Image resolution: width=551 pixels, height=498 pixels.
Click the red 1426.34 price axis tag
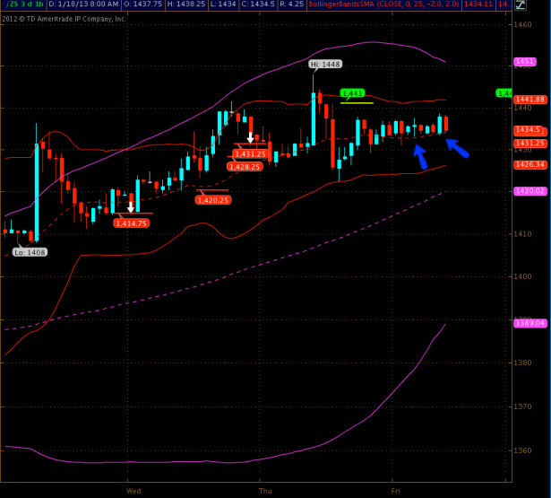(530, 164)
